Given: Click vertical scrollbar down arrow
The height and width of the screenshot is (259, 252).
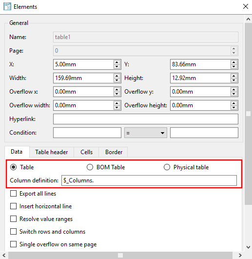Looking at the screenshot, I should (x=248, y=247).
